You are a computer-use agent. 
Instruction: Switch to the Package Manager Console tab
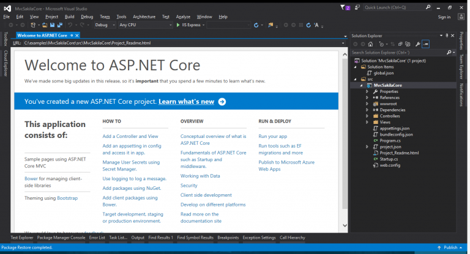point(61,237)
